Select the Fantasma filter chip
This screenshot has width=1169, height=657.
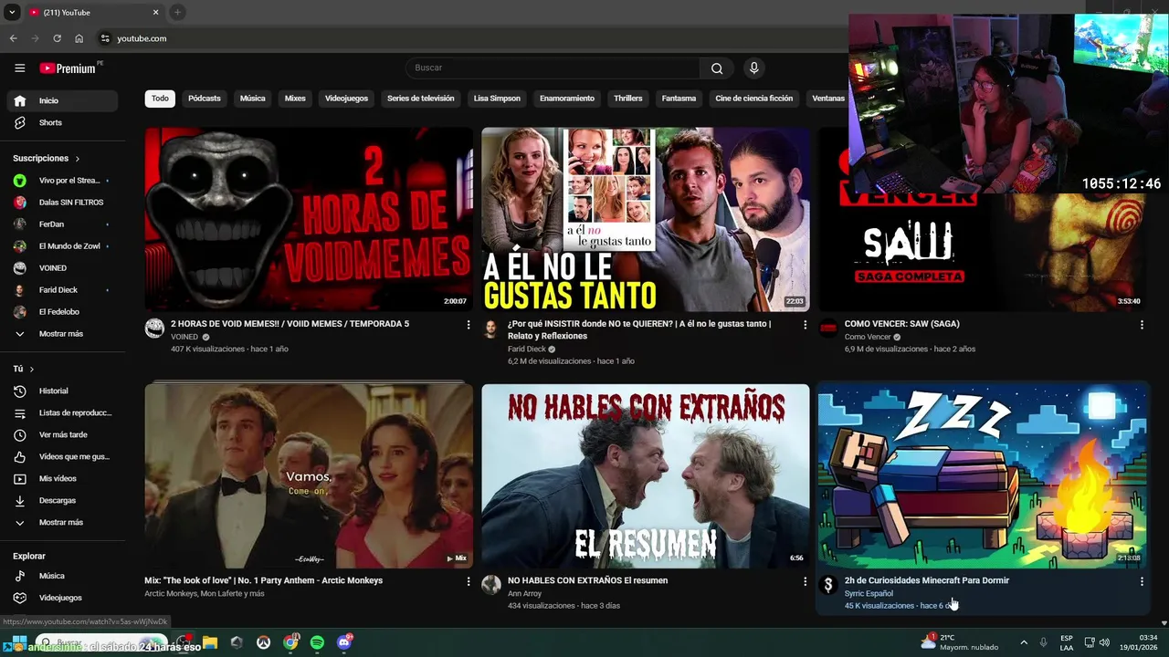point(679,99)
